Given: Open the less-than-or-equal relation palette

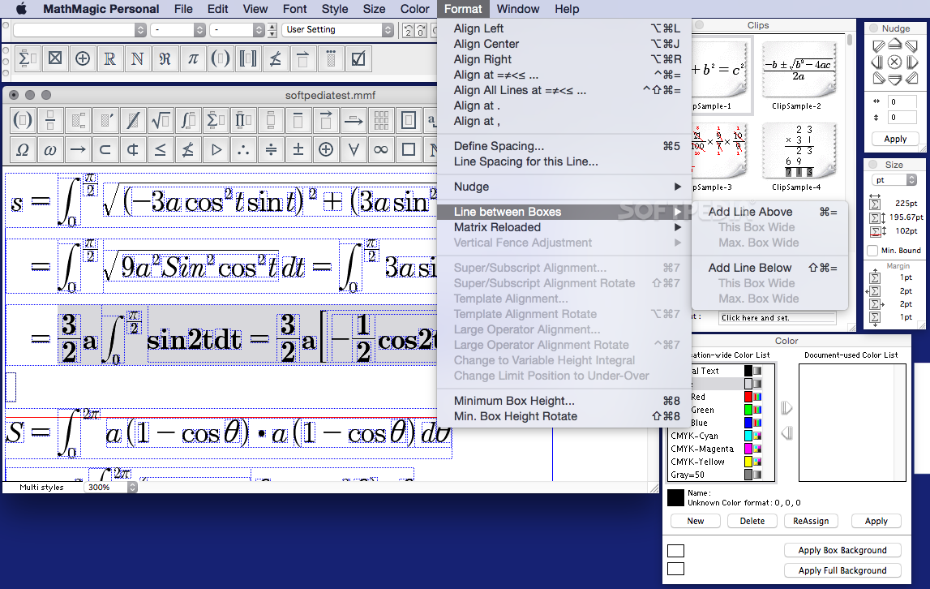Looking at the screenshot, I should pyautogui.click(x=161, y=149).
